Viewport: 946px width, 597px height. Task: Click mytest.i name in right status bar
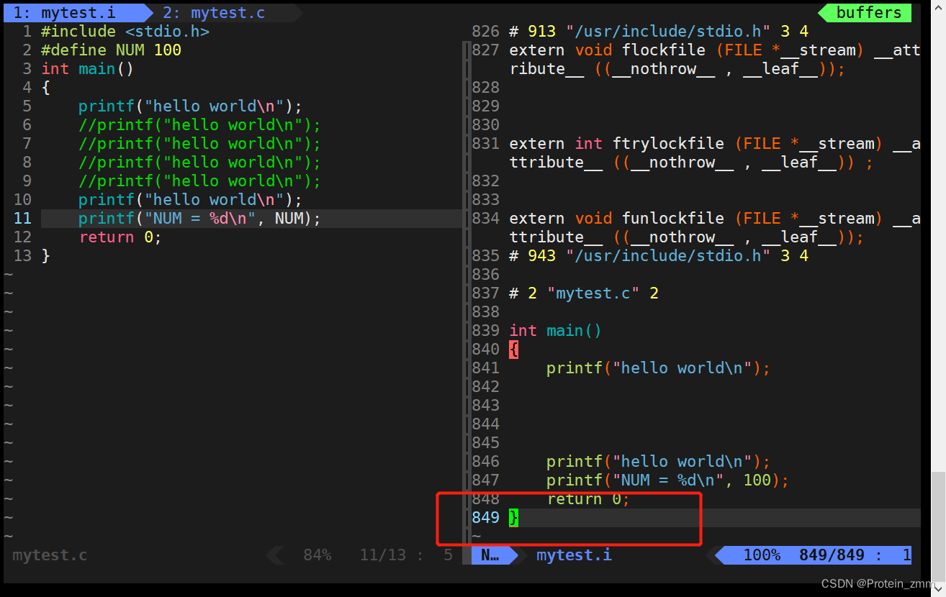coord(574,555)
